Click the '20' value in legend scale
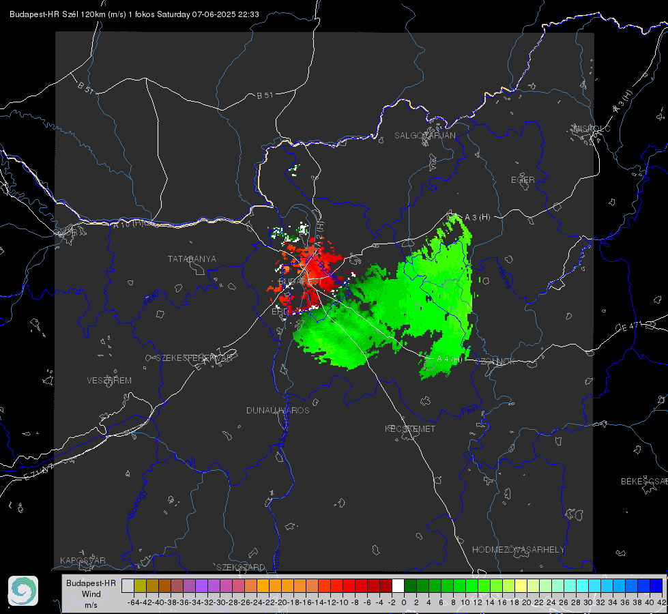Image resolution: width=668 pixels, height=614 pixels. [x=527, y=602]
